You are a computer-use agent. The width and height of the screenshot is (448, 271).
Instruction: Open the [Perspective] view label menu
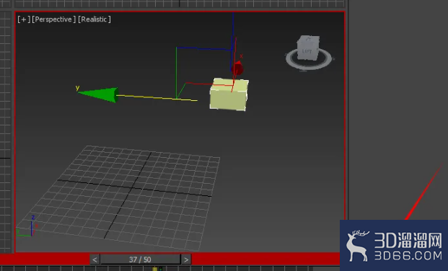(x=53, y=19)
